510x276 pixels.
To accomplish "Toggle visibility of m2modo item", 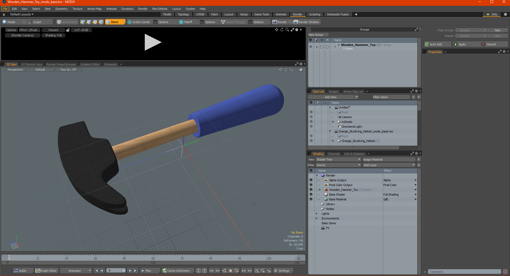I will tap(311, 122).
